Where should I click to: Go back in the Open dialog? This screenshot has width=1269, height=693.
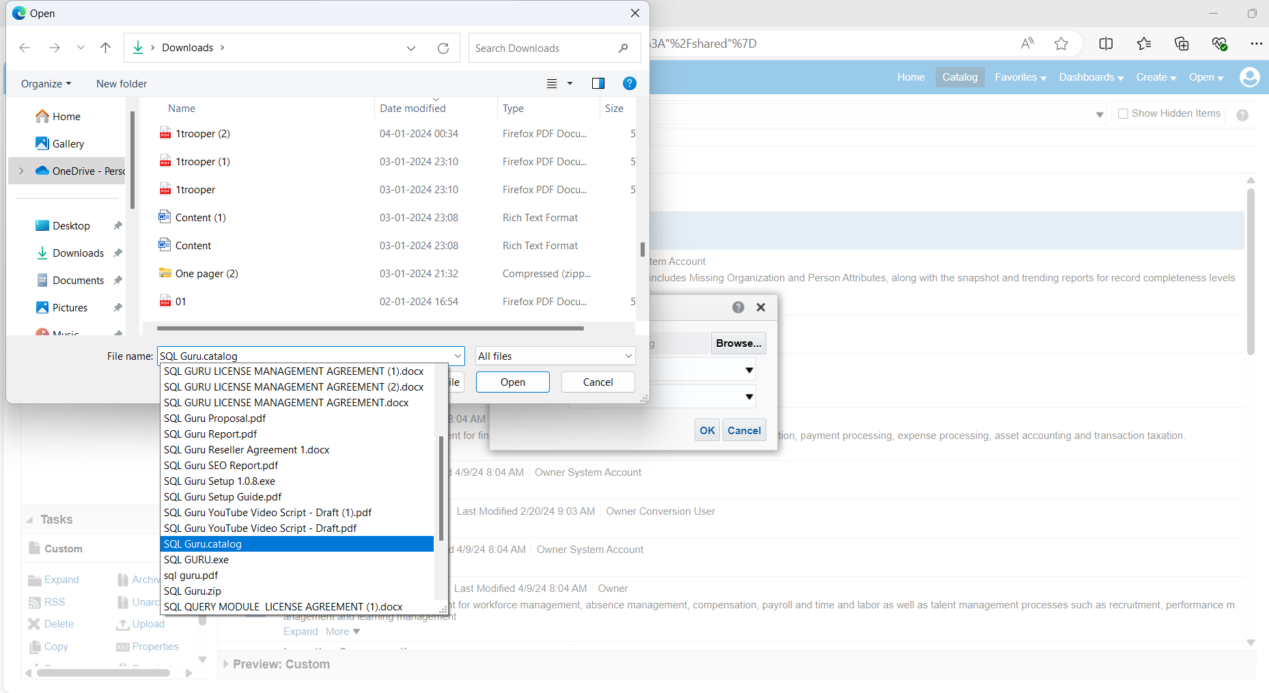click(x=25, y=48)
